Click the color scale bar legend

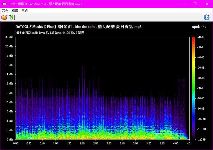(x=193, y=88)
